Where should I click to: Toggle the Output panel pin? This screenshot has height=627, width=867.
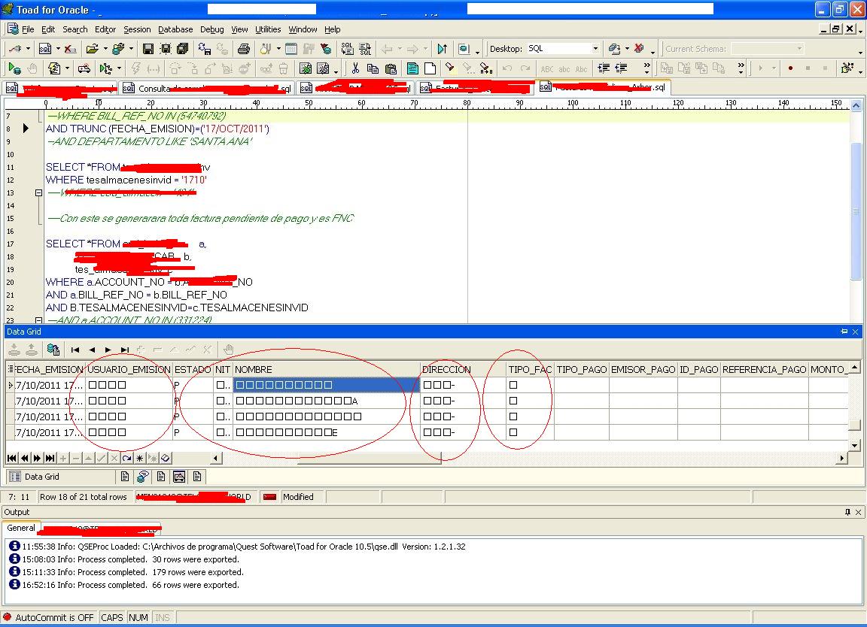847,512
